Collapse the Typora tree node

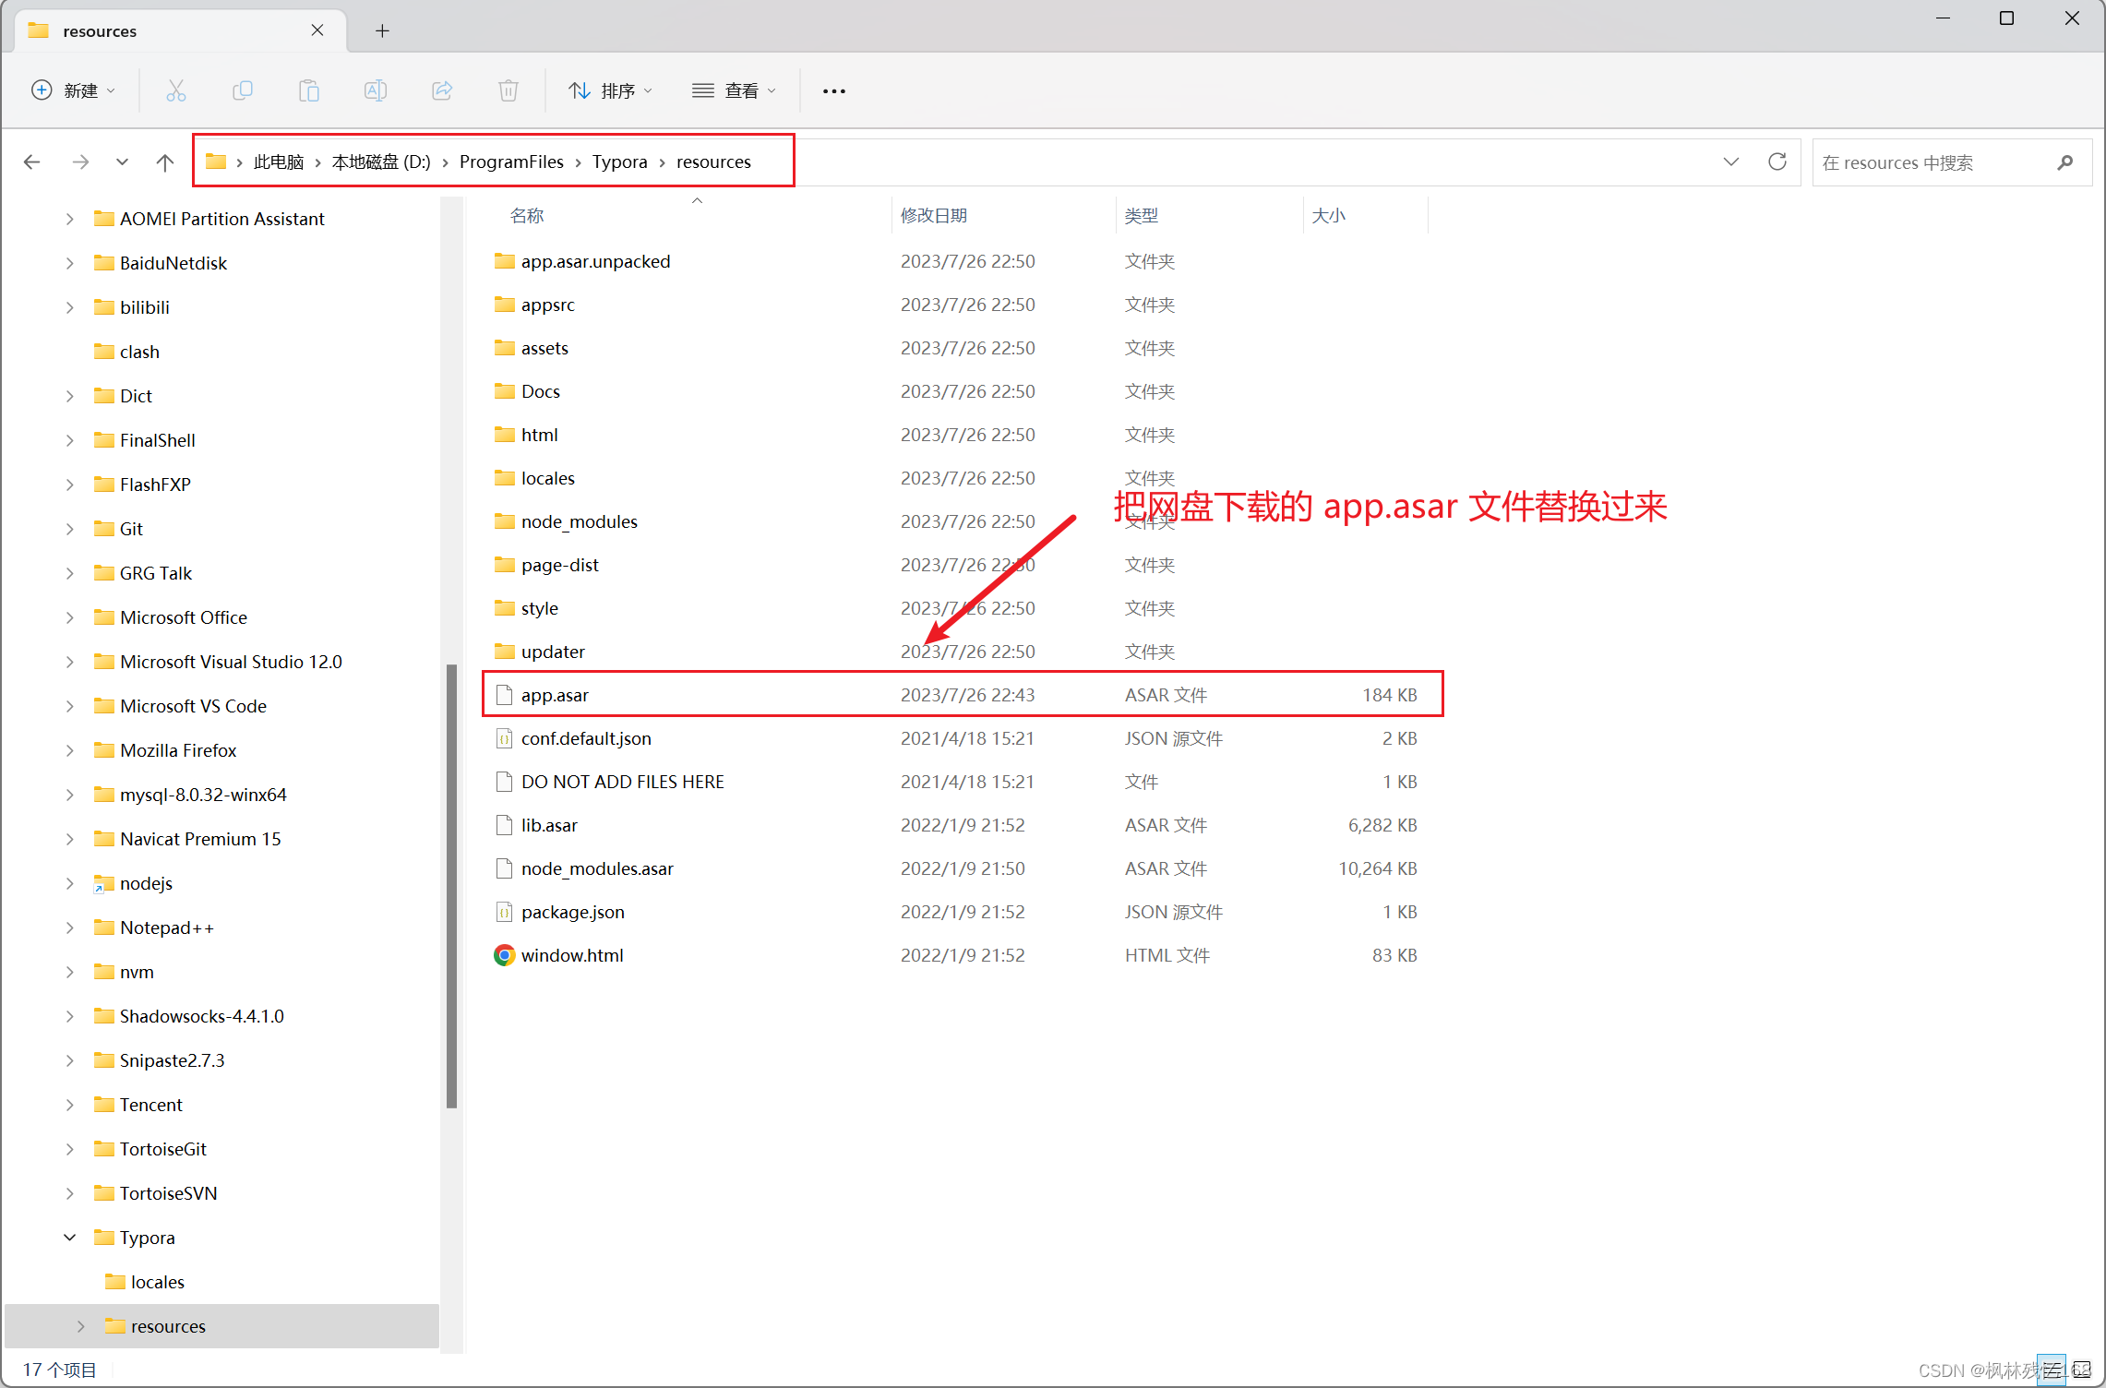(x=70, y=1238)
